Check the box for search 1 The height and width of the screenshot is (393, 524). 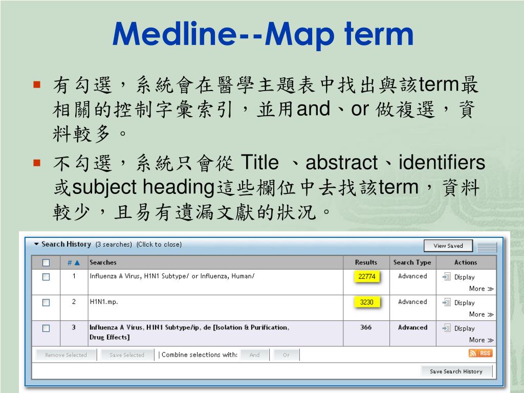[x=46, y=277]
